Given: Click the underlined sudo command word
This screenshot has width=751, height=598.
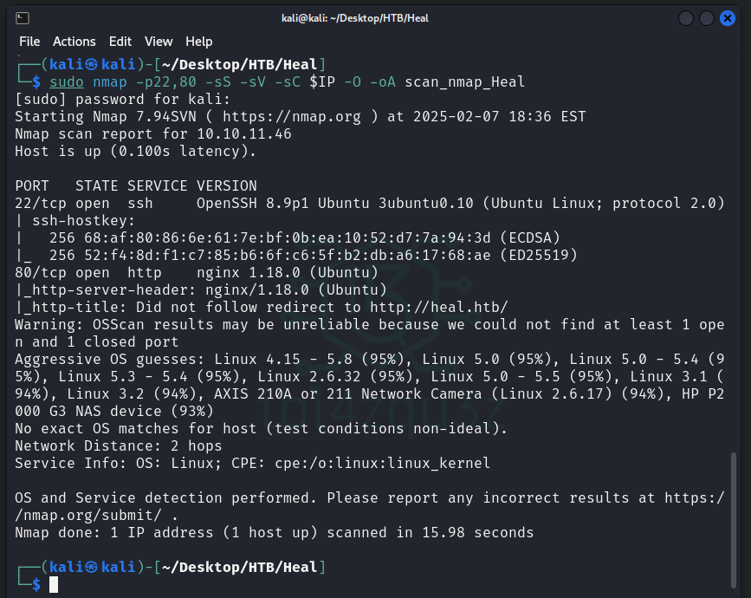Looking at the screenshot, I should (x=67, y=82).
